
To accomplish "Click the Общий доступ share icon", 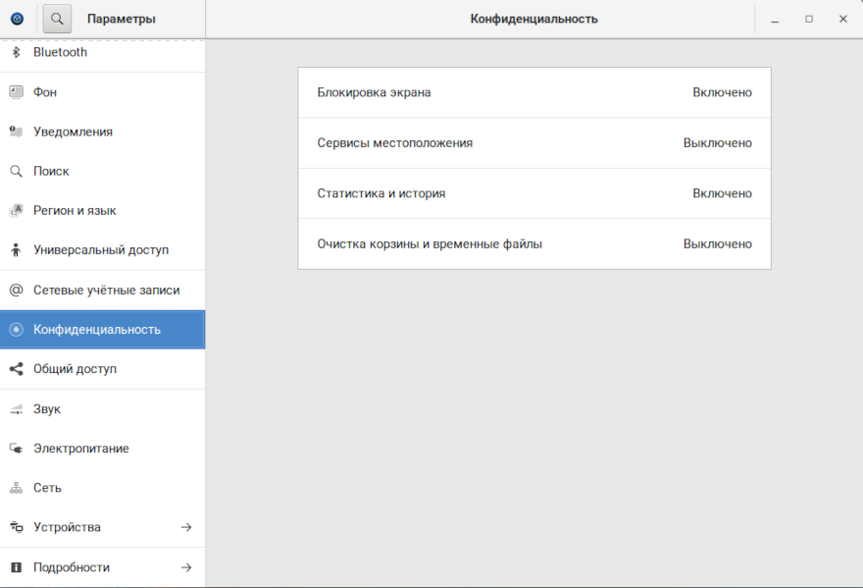I will point(16,369).
